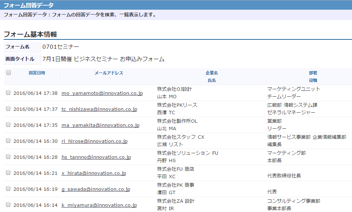The width and height of the screenshot is (352, 212).
Task: Click the name 平田 XC
Action: [166, 176]
